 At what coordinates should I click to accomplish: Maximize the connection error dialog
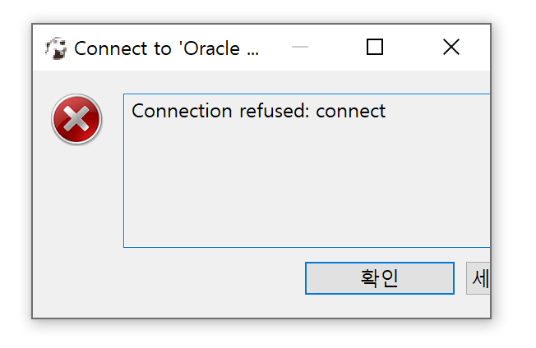(375, 47)
